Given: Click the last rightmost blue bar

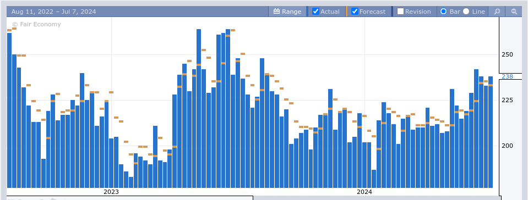Looking at the screenshot, I should (491, 132).
